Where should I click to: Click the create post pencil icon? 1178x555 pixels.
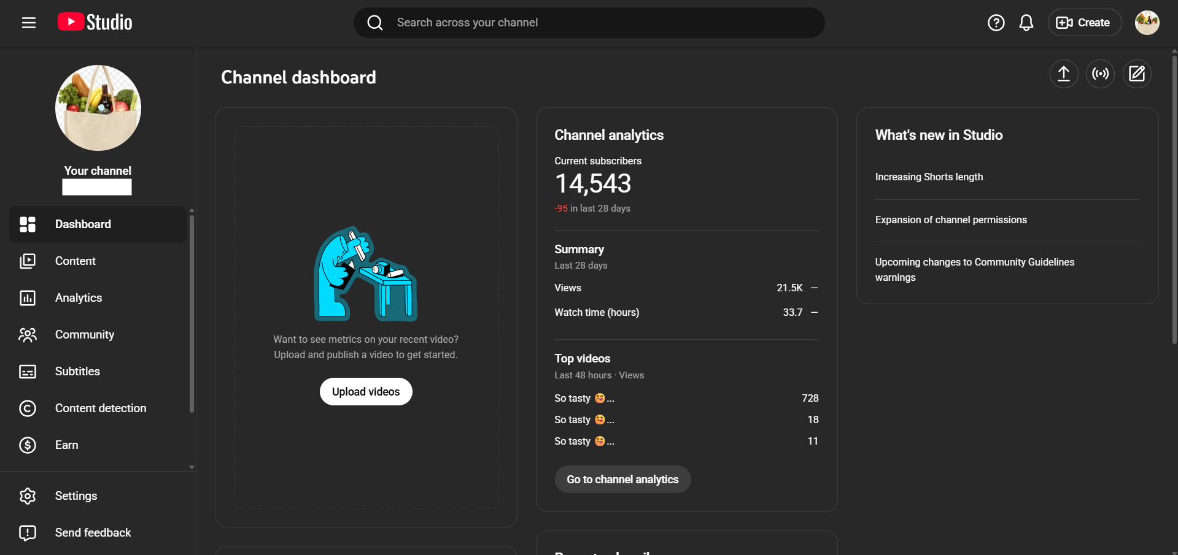(x=1136, y=74)
